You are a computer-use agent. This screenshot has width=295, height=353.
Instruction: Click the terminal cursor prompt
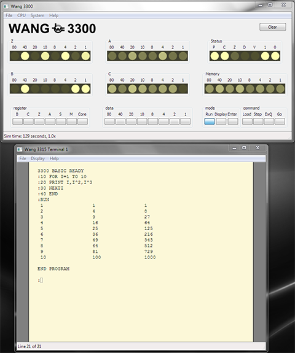coord(41,281)
